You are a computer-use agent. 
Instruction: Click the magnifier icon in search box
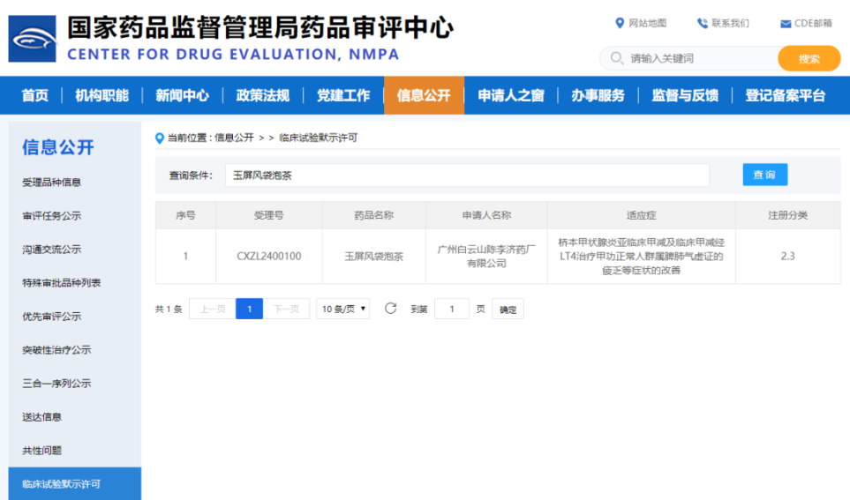pos(615,58)
